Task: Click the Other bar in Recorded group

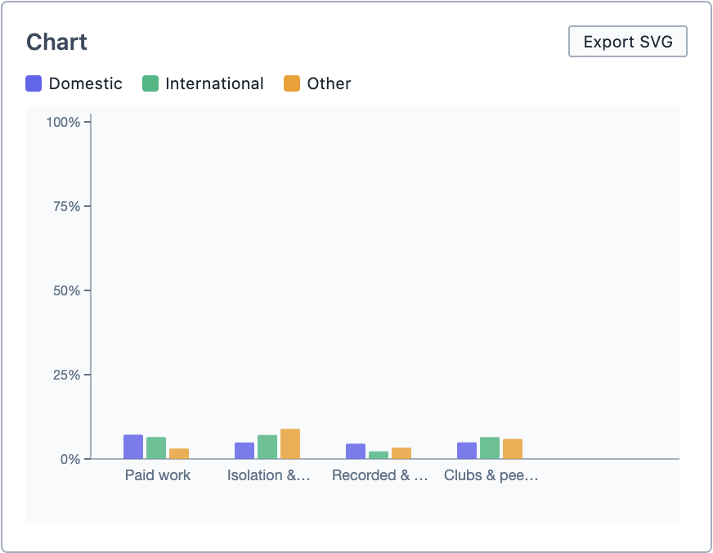Action: coord(401,453)
